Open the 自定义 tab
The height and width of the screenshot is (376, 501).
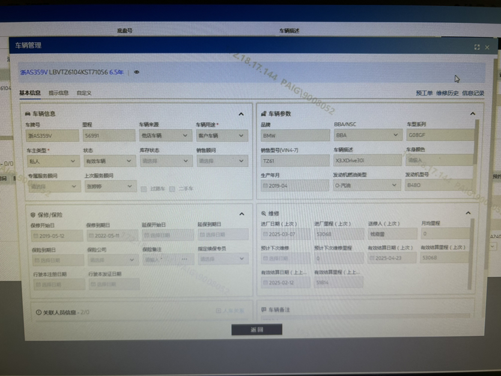(x=84, y=93)
